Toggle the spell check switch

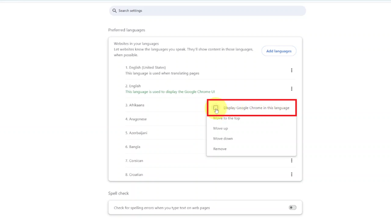coord(292,208)
